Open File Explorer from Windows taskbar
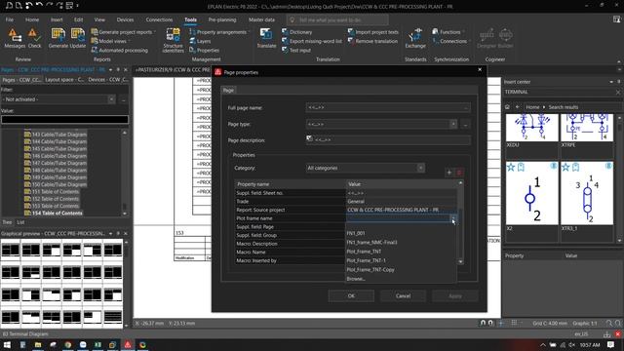Viewport: 624px width, 351px height. 38,344
